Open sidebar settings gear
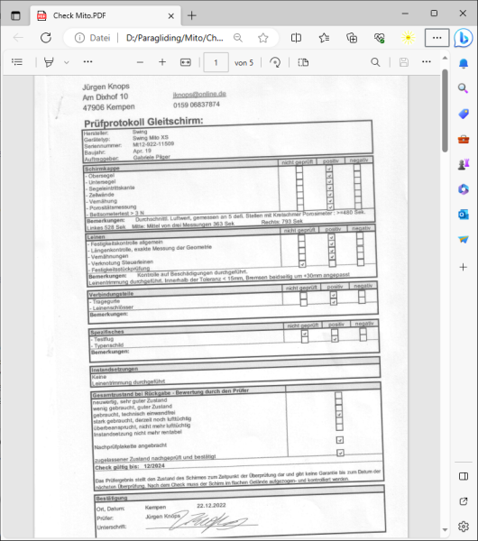478x541 pixels. (x=464, y=527)
